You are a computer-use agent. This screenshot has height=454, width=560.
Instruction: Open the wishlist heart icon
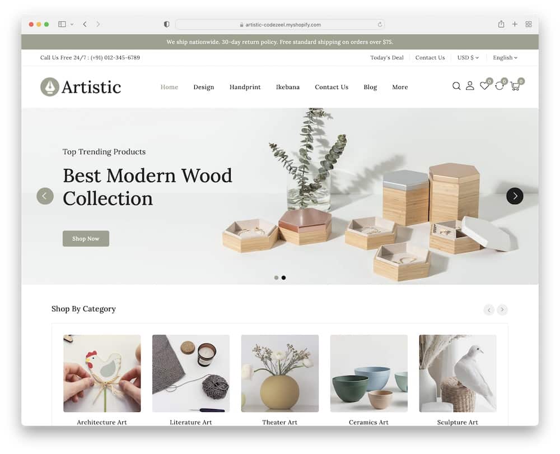pyautogui.click(x=484, y=86)
